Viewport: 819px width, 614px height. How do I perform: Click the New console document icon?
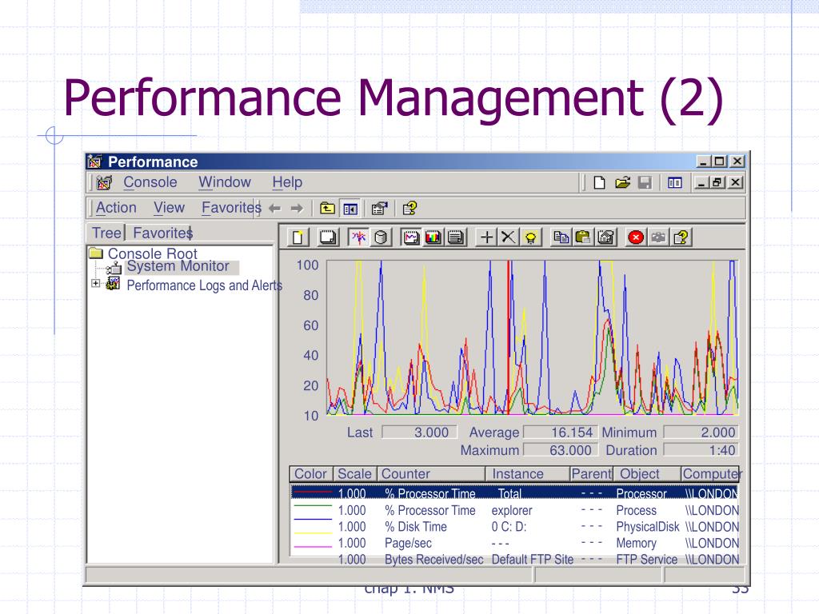[x=600, y=183]
